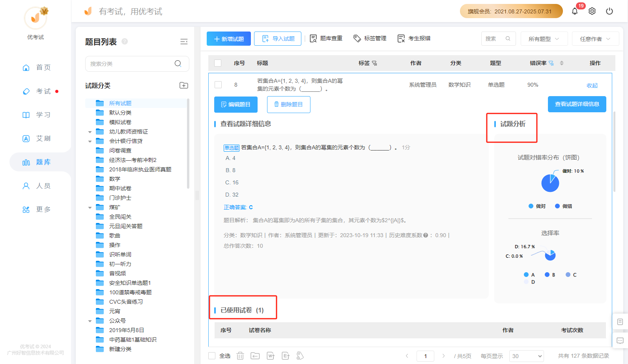This screenshot has height=364, width=628.
Task: Go to 首页 in sidebar
Action: point(36,67)
